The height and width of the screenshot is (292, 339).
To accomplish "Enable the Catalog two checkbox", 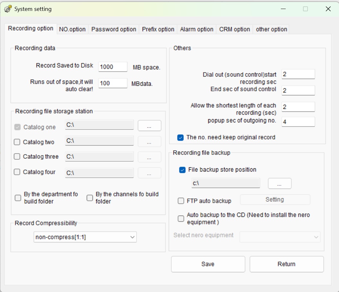I will coord(17,141).
